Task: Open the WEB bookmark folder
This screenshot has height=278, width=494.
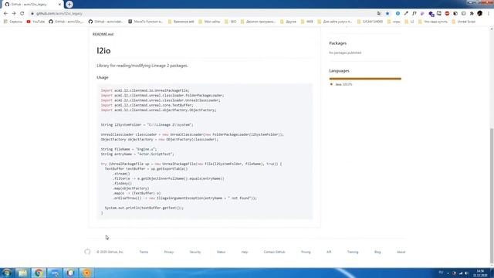Action: point(307,22)
